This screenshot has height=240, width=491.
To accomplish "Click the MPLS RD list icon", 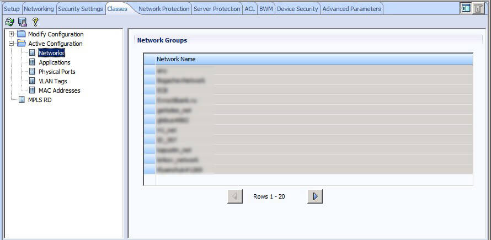I will (x=22, y=100).
